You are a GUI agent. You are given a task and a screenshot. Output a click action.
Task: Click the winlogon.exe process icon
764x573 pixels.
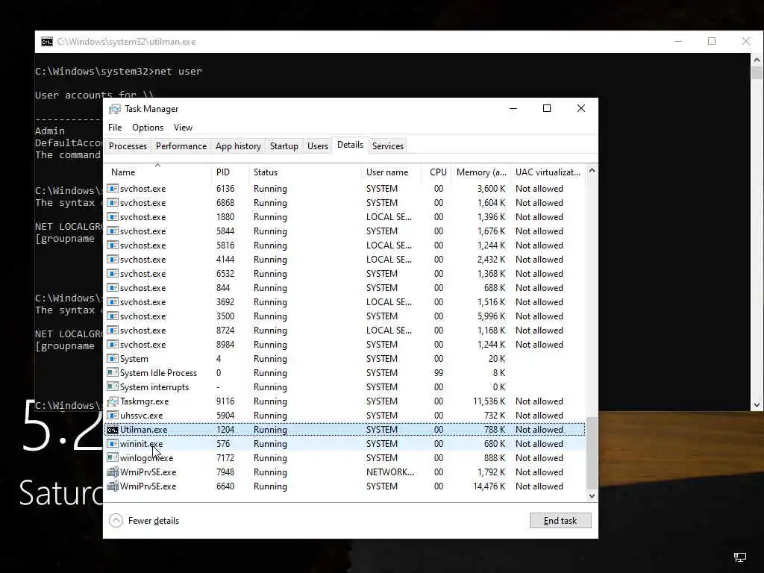[x=113, y=458]
